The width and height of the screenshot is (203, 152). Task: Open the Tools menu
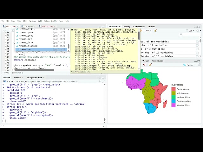61,21
